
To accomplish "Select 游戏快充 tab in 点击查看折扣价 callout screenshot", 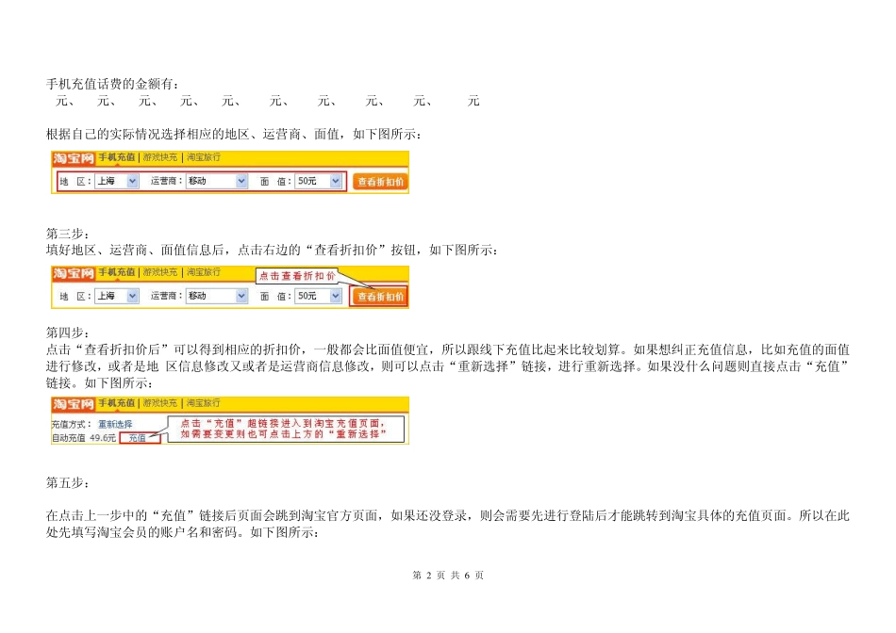I will pyautogui.click(x=160, y=272).
